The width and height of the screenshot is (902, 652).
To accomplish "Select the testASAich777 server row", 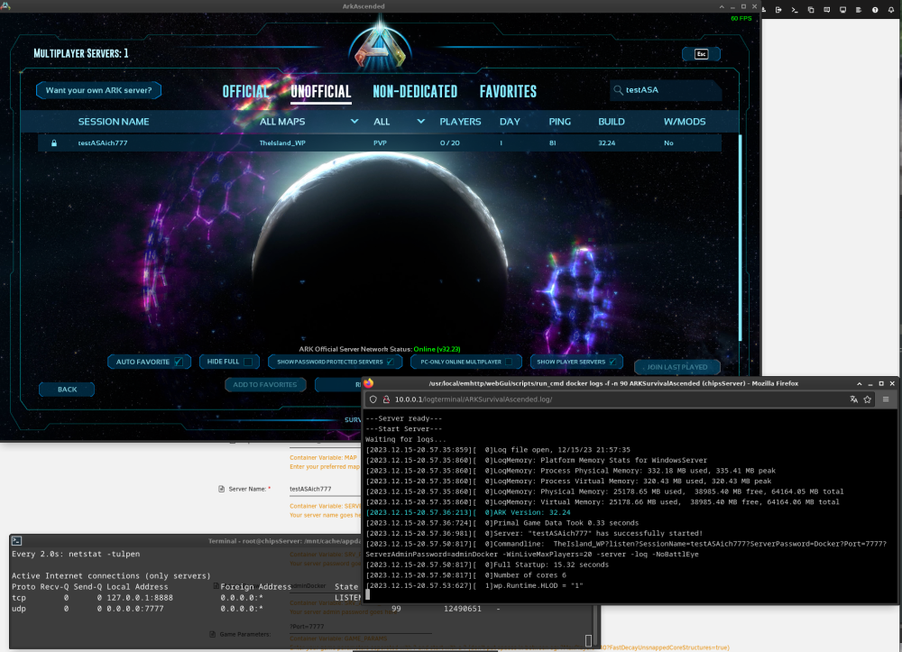I will [x=380, y=143].
